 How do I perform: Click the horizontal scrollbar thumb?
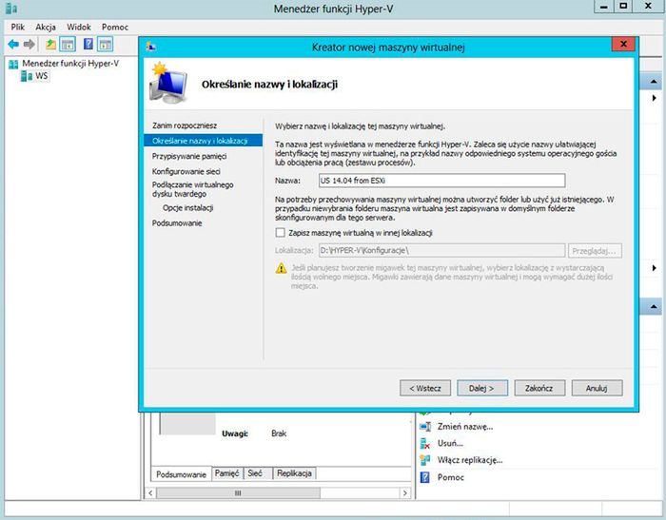click(x=238, y=492)
